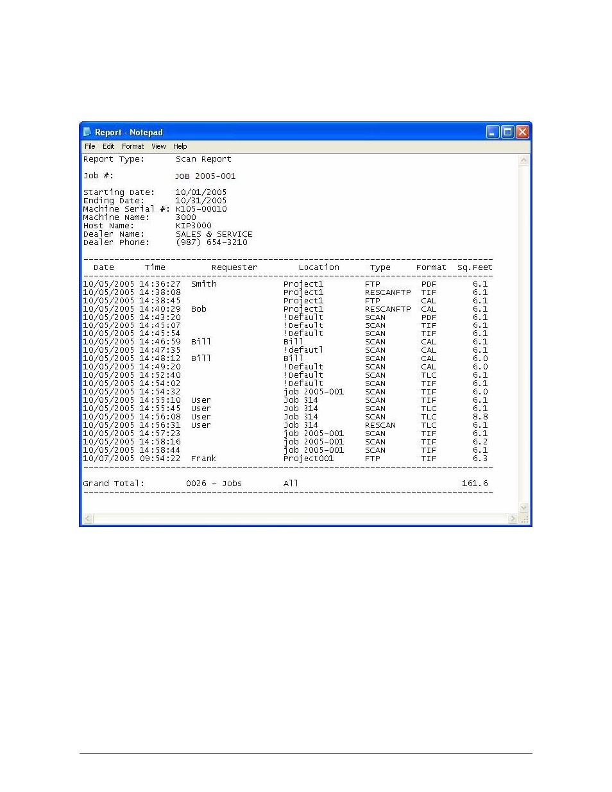Click the 'RESCAN' type entry at 14:56:31
Image resolution: width=612 pixels, height=792 pixels.
380,425
